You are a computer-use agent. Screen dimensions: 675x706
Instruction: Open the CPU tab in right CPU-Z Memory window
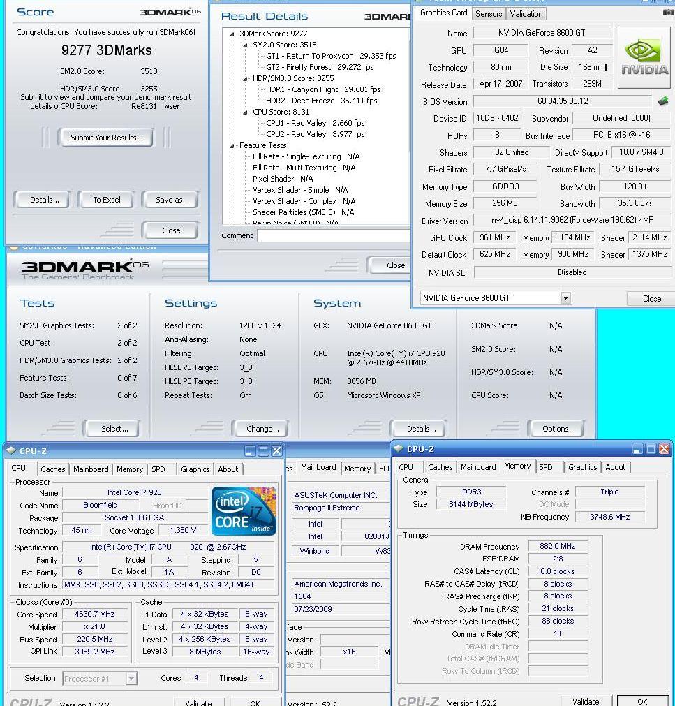click(406, 467)
